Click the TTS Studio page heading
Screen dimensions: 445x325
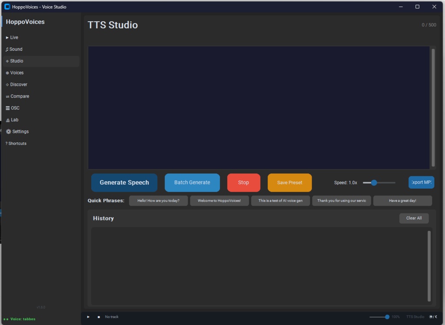[113, 25]
